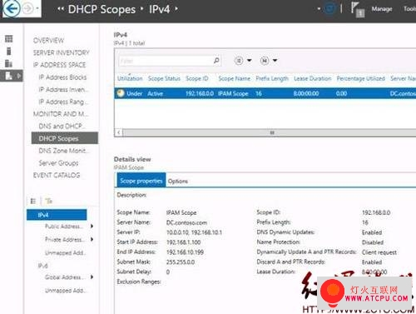Select IP Address Blocks

click(62, 77)
